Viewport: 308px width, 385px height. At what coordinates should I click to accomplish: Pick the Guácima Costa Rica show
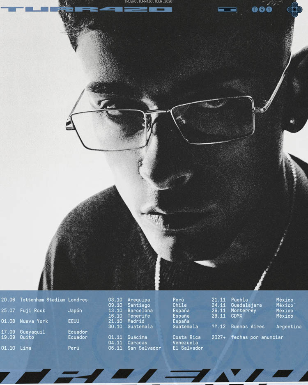154,337
